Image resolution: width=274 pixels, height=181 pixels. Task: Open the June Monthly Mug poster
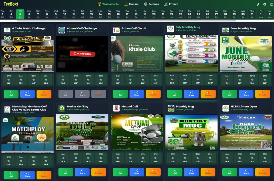point(246,54)
